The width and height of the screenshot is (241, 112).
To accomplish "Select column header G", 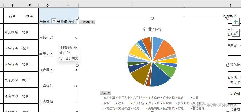I will pyautogui.click(x=48, y=5).
